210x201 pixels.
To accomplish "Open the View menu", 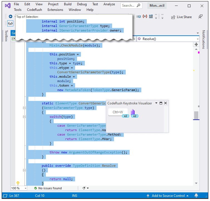I will coord(39,4).
